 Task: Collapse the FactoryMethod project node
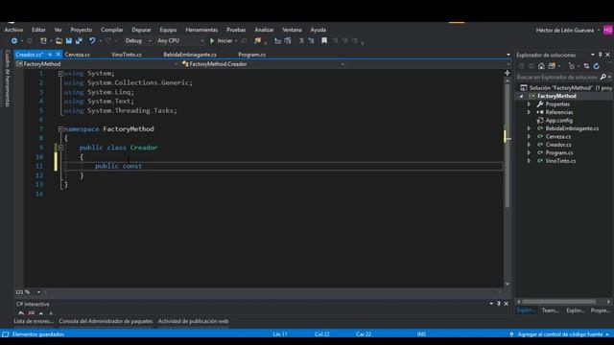[521, 96]
